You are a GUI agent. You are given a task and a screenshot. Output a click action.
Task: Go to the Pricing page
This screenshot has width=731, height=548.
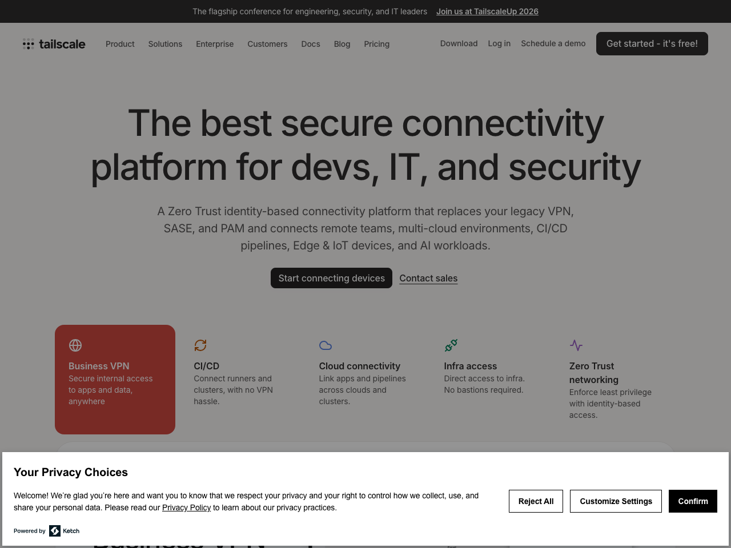pos(376,44)
